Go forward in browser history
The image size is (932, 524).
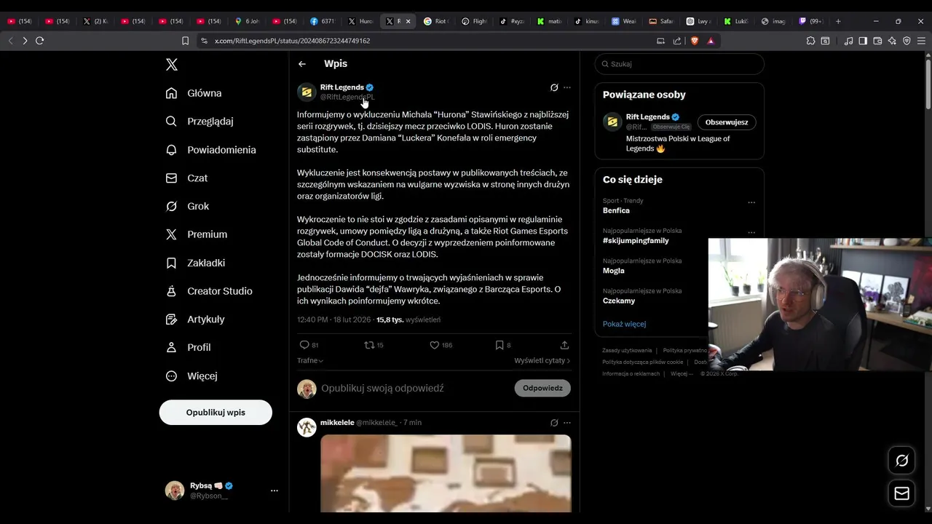coord(25,41)
